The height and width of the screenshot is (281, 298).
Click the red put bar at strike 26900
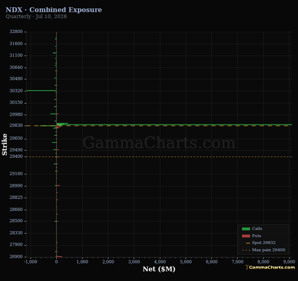pyautogui.click(x=59, y=256)
